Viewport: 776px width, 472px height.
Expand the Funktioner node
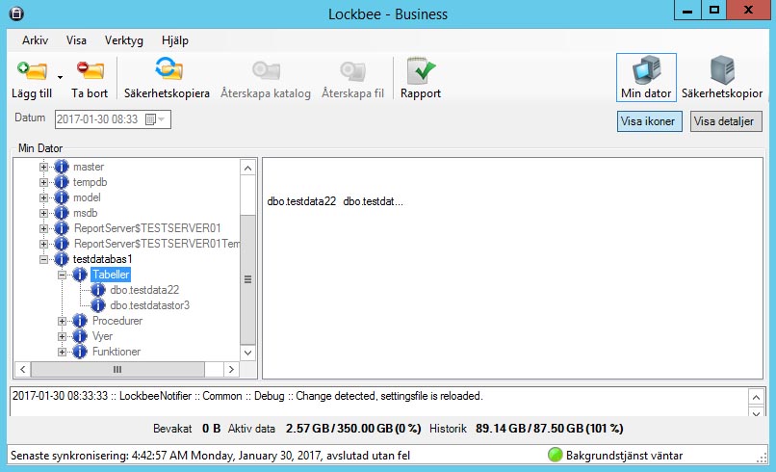[x=62, y=352]
